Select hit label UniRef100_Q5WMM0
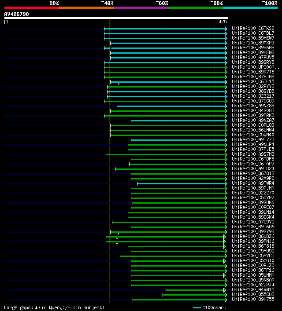 [253, 275]
